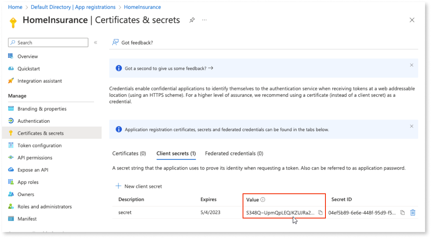Click the App roles icon
431x238 pixels.
tap(11, 182)
